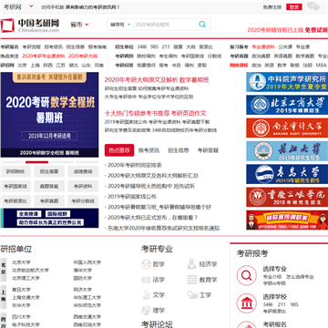Click the 访问手机版 link
The image size is (328, 328).
pyautogui.click(x=52, y=7)
